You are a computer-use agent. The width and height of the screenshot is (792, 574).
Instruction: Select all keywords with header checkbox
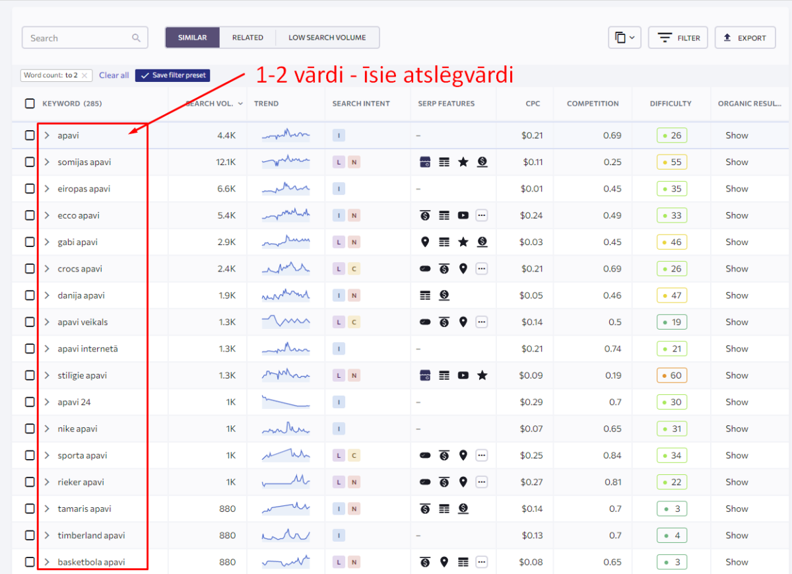30,104
